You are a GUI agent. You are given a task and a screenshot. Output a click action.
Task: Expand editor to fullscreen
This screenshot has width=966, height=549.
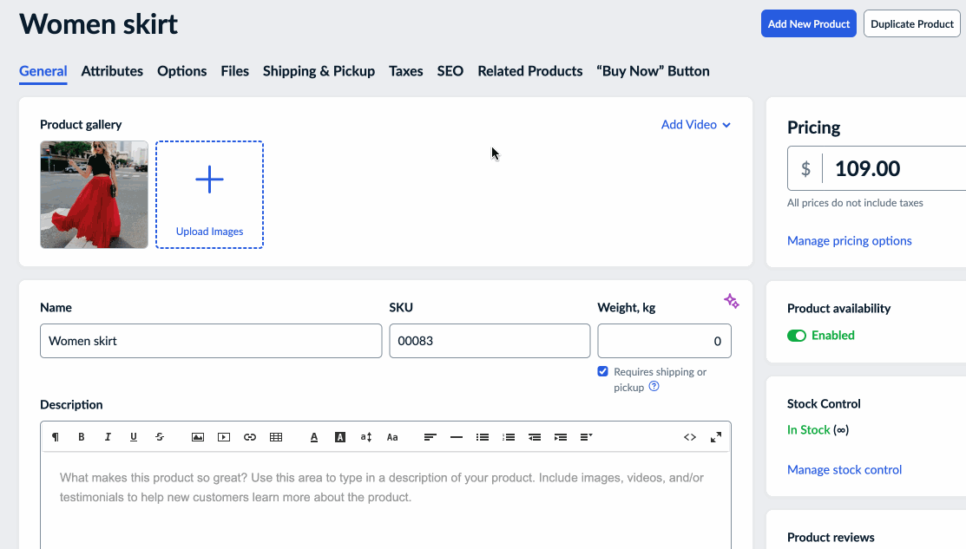(x=716, y=437)
